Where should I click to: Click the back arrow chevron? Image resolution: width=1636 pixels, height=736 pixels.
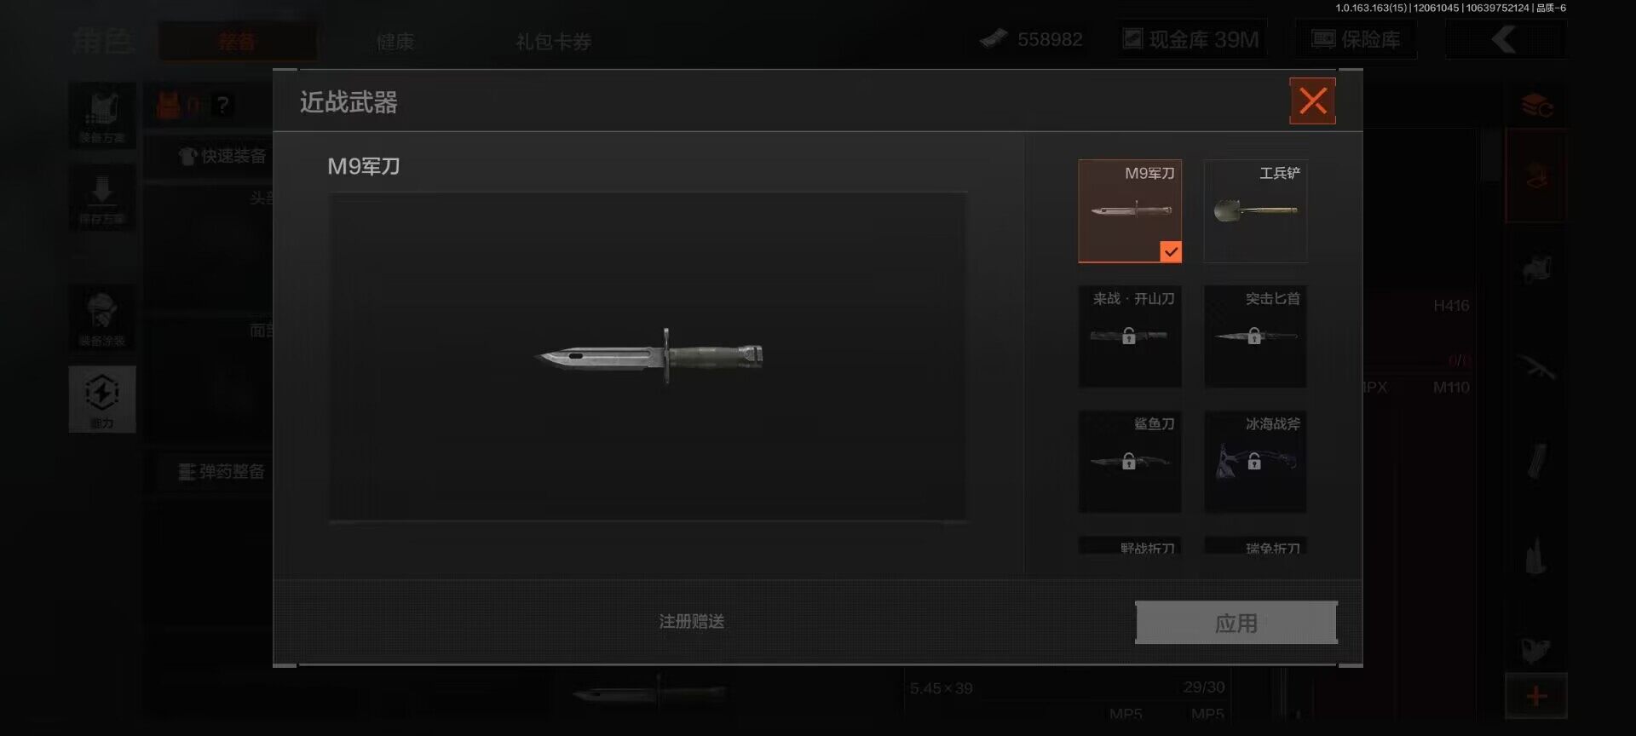click(1505, 39)
